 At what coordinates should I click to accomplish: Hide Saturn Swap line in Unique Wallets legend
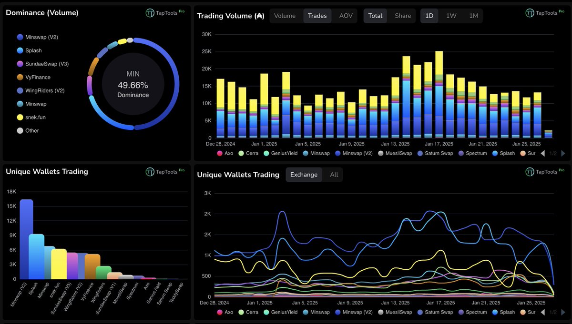click(x=435, y=312)
